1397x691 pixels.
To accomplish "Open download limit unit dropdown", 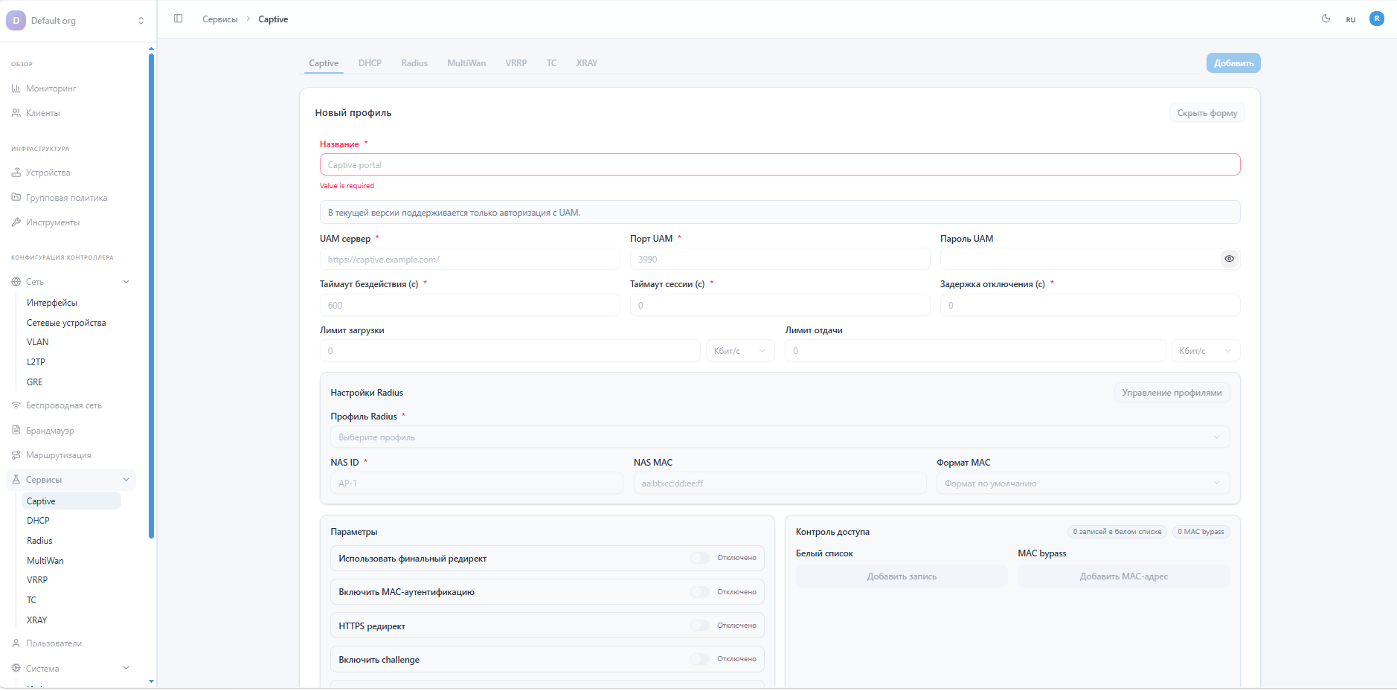I will pos(739,351).
